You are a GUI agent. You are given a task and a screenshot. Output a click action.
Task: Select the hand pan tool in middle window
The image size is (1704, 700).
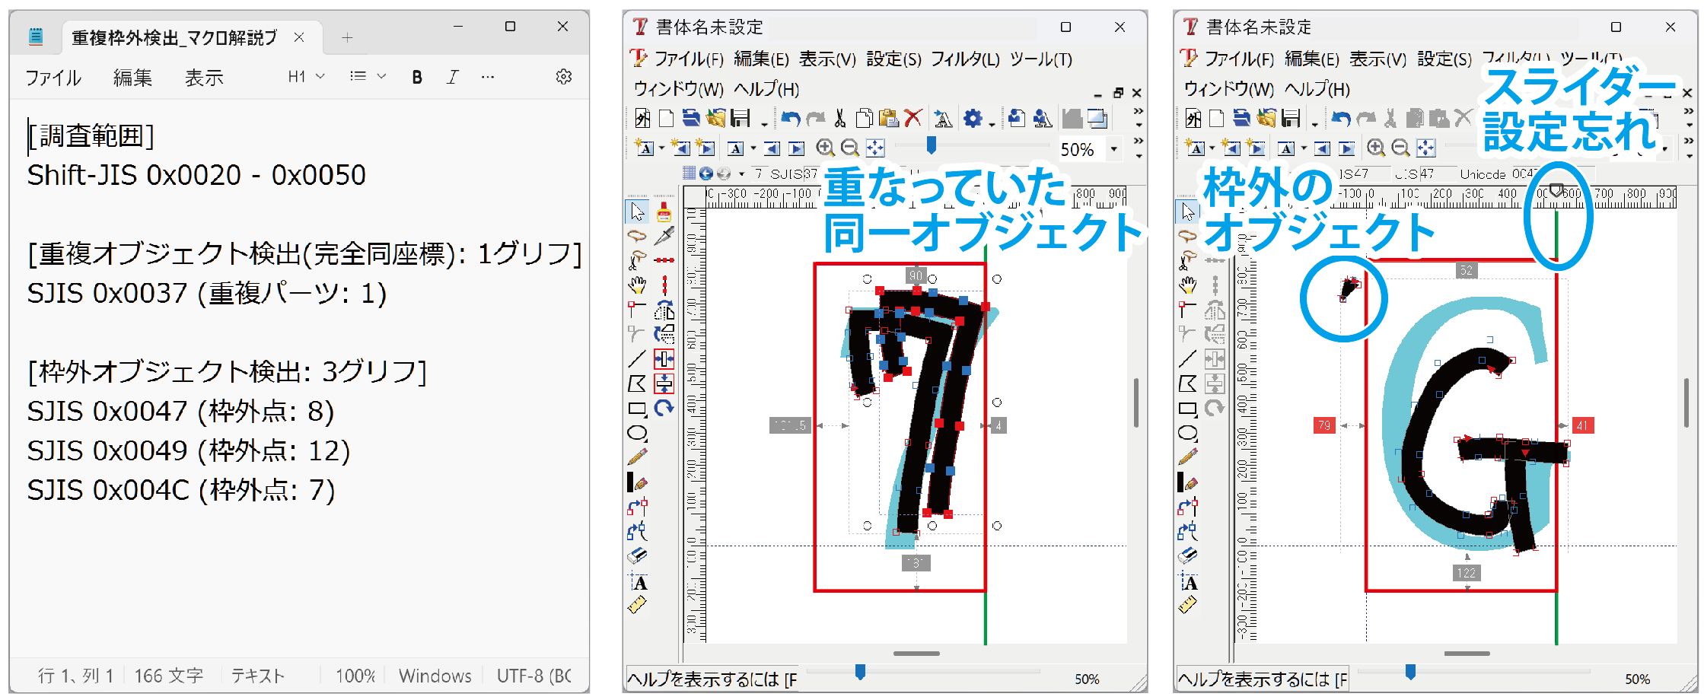click(637, 285)
